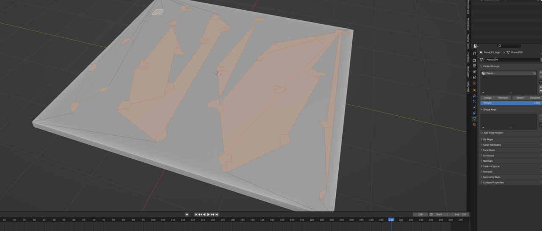
Task: Jump to the start frame
Action: click(x=196, y=215)
